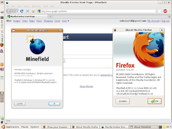Reload the page with the blue refresh icon
Viewport: 172px width, 129px height.
click(x=22, y=11)
